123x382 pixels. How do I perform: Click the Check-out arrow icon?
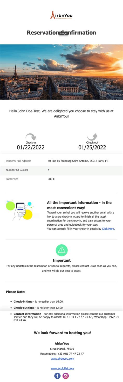click(x=92, y=137)
